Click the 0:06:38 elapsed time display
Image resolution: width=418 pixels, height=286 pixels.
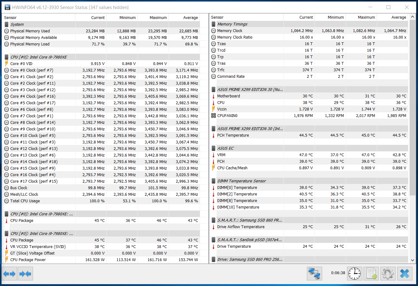click(338, 273)
